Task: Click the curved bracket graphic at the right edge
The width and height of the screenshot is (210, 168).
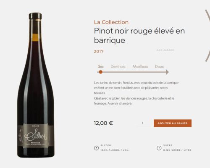Action: click(x=207, y=36)
